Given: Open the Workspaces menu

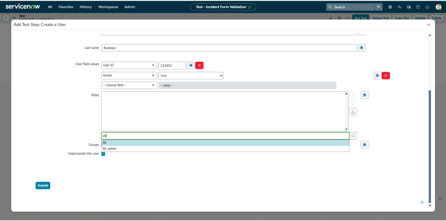Looking at the screenshot, I should (x=108, y=7).
